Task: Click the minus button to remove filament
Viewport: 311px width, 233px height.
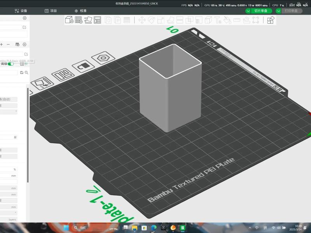Action: 8,45
